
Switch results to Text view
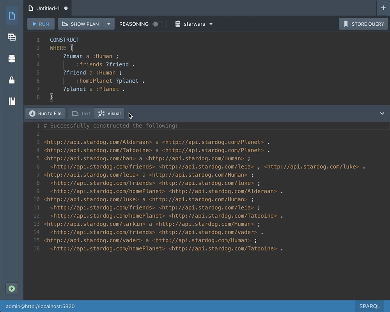81,113
